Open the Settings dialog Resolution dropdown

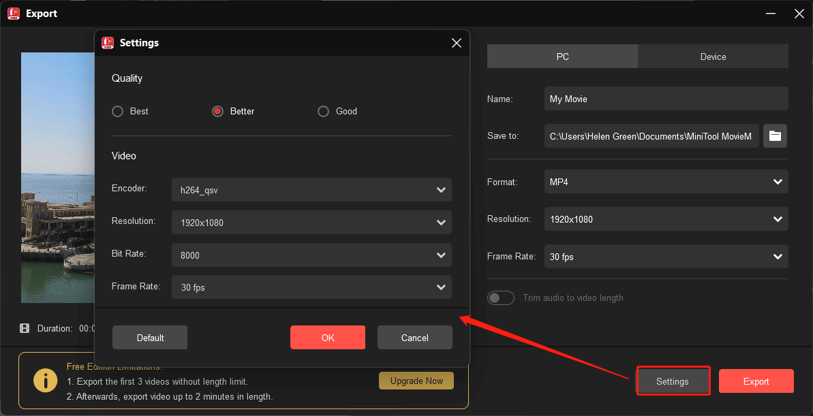[x=311, y=222]
